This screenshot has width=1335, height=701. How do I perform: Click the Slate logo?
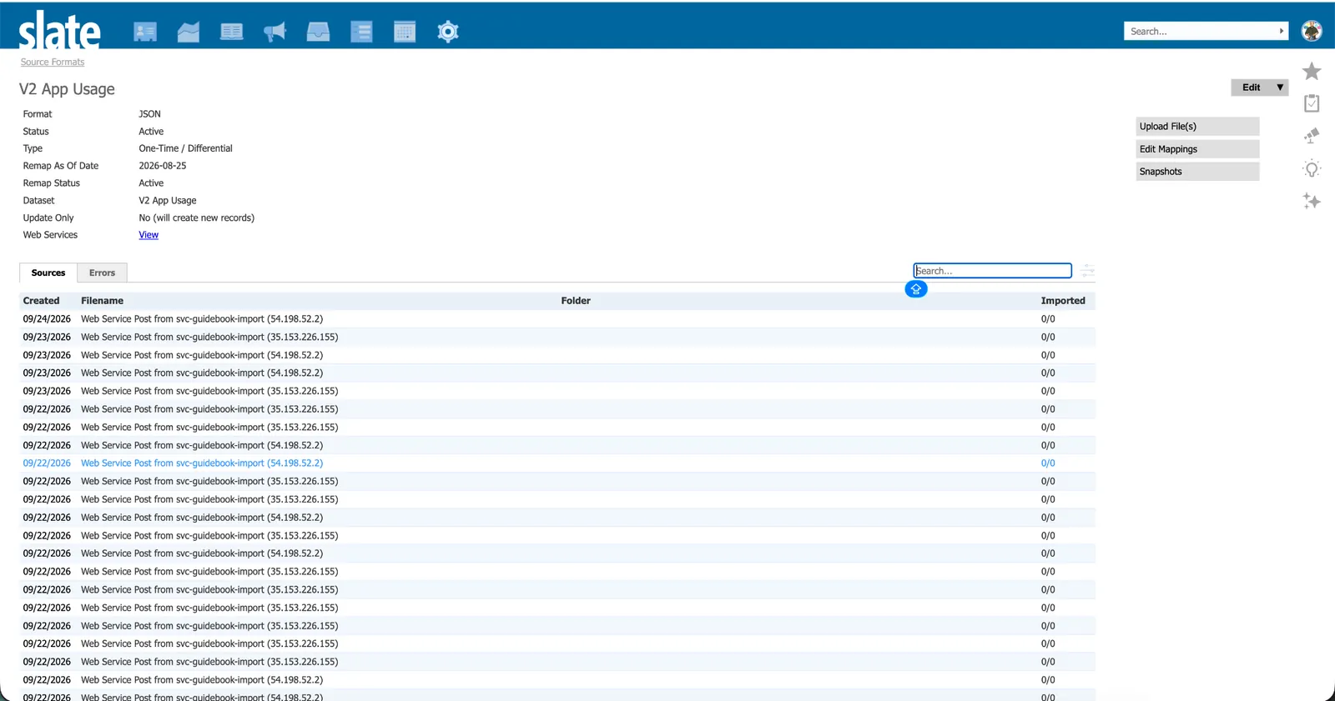59,31
